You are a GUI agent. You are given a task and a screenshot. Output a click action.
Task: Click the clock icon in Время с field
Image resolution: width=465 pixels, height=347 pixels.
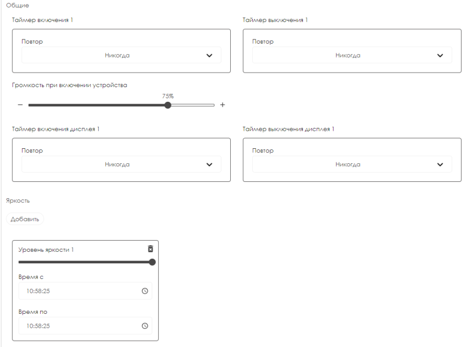tap(145, 291)
